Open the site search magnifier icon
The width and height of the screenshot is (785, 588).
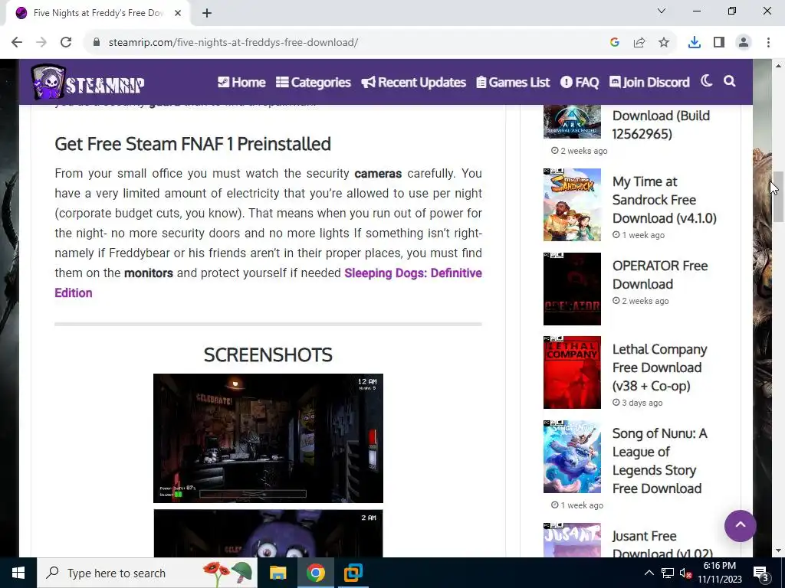(730, 81)
